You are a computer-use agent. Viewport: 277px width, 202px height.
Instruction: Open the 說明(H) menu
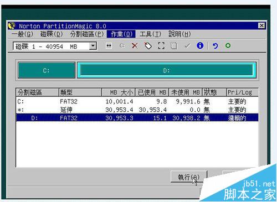[179, 34]
